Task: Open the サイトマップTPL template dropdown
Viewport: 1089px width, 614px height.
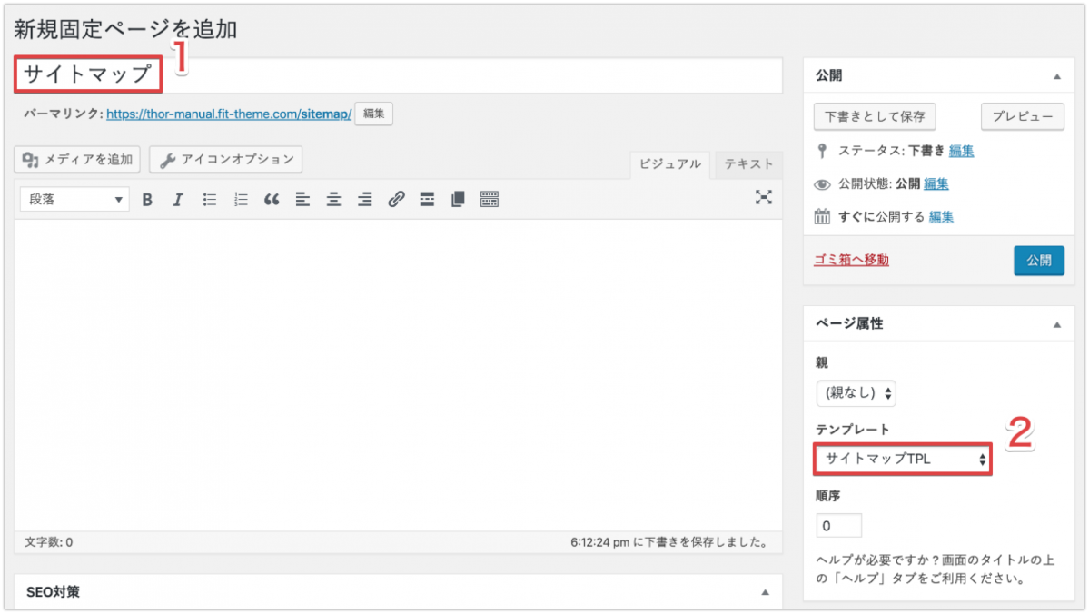Action: (x=902, y=460)
